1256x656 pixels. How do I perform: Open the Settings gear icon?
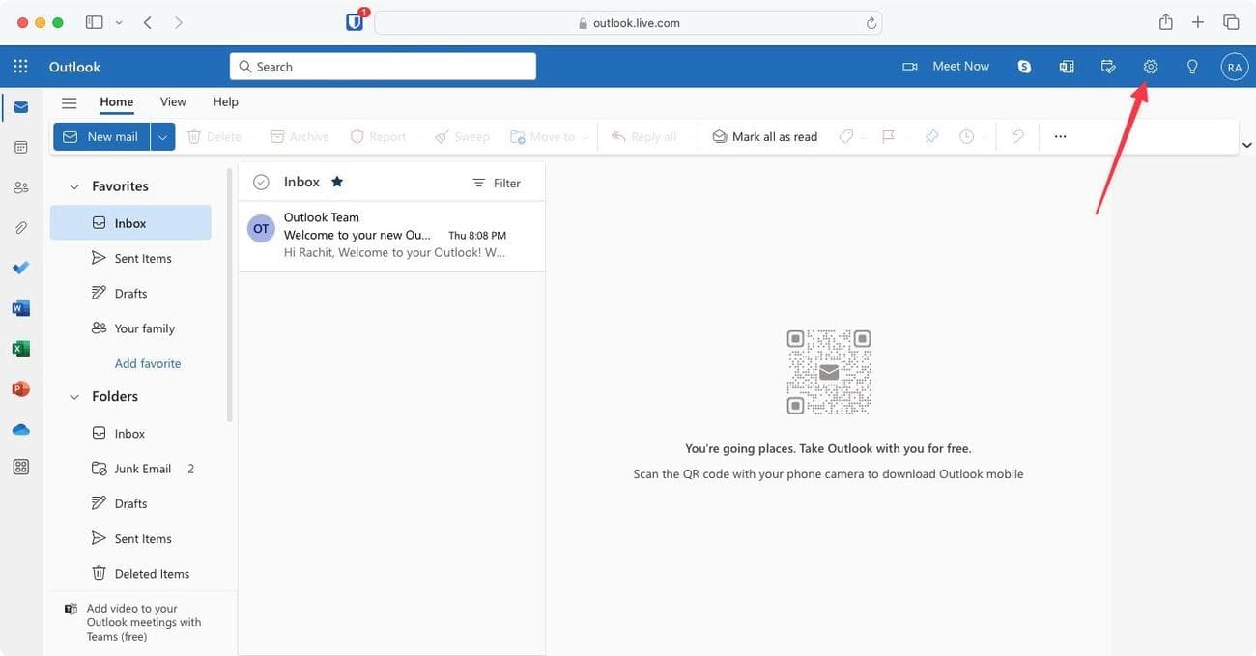[1150, 67]
